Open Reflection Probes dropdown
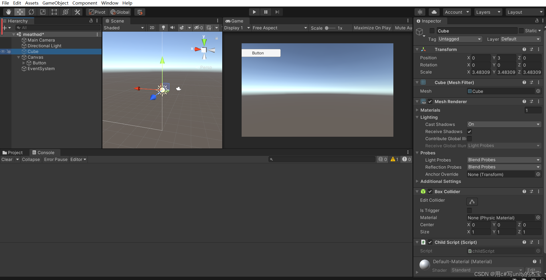The image size is (546, 280). point(504,167)
